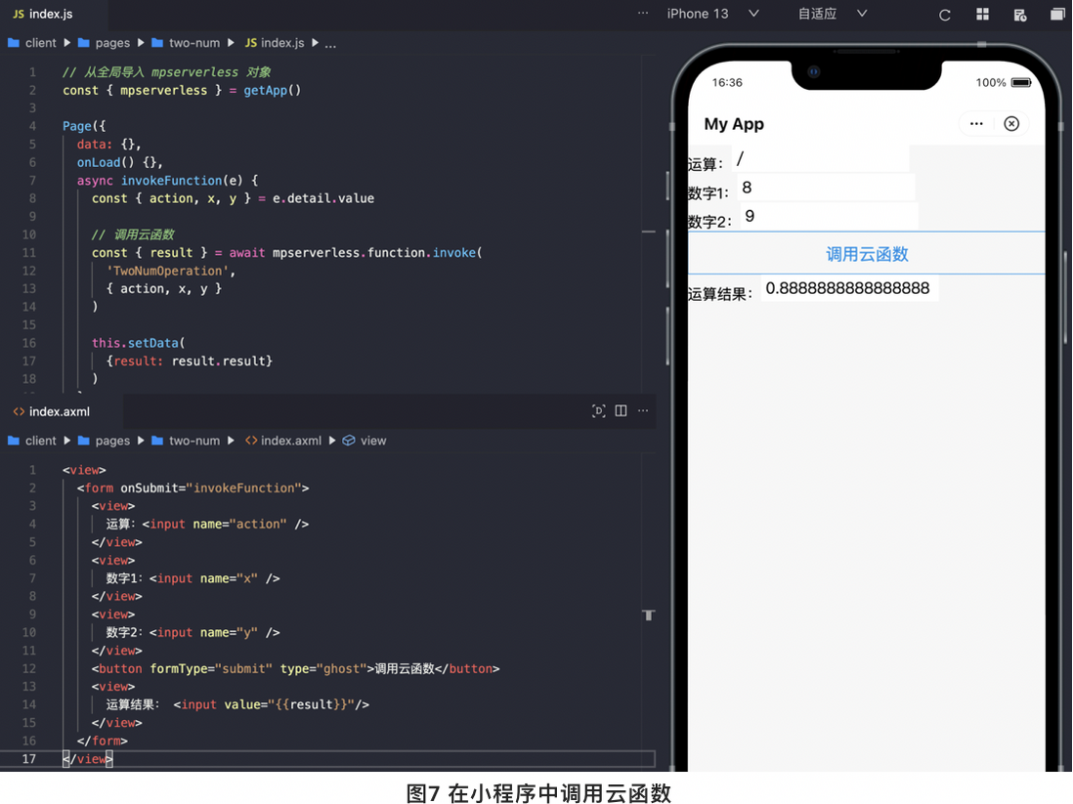
Task: Click the client folder icon in index.js breadcrumb
Action: [x=13, y=42]
